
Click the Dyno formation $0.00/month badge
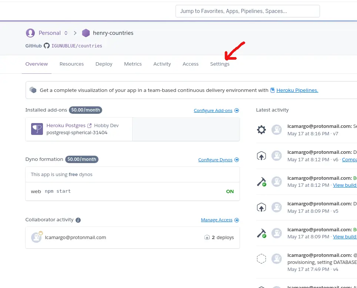[82, 159]
